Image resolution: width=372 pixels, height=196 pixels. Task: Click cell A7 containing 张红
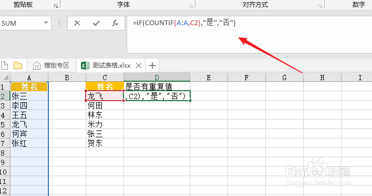pyautogui.click(x=29, y=143)
